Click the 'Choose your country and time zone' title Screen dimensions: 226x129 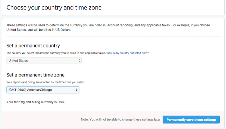click(54, 8)
